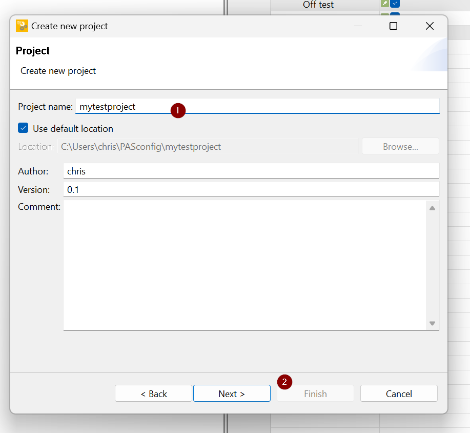Click the project wizard icon in title bar
This screenshot has height=433, width=470.
click(22, 26)
